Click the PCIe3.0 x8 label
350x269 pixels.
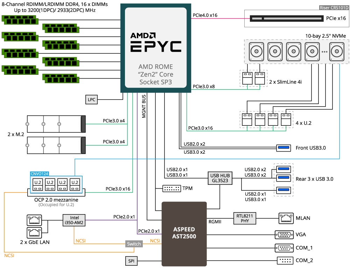click(204, 87)
